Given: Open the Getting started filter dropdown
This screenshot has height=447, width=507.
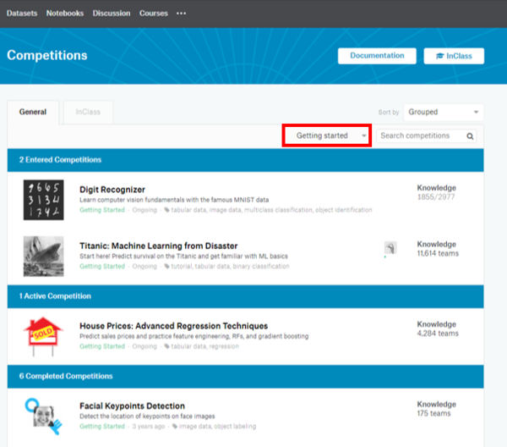Looking at the screenshot, I should click(327, 135).
